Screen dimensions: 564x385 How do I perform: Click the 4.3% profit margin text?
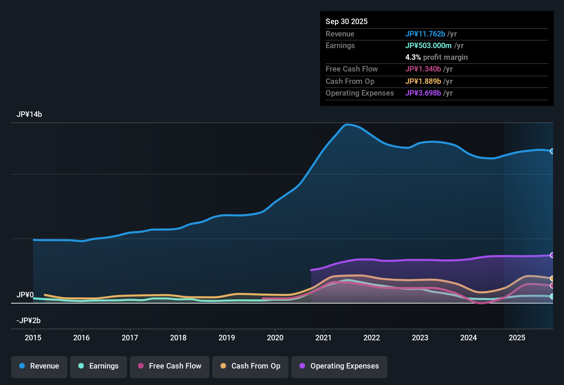click(437, 57)
